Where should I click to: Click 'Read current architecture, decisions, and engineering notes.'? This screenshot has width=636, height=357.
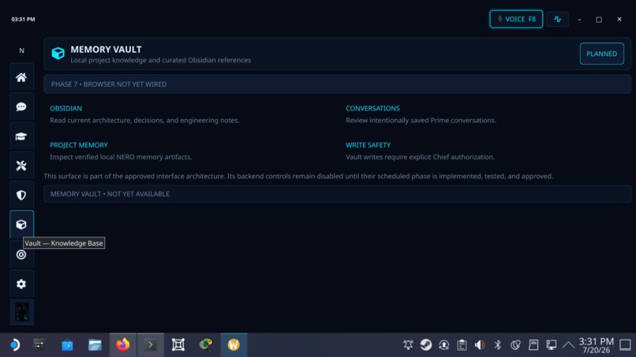(144, 121)
